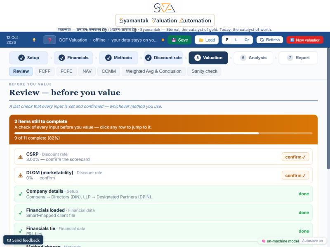Click done status on Financials loaded

pyautogui.click(x=304, y=212)
